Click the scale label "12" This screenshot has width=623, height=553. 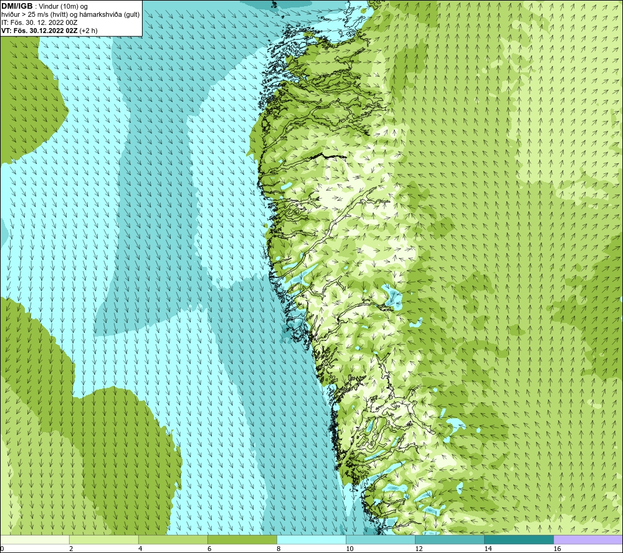(419, 549)
